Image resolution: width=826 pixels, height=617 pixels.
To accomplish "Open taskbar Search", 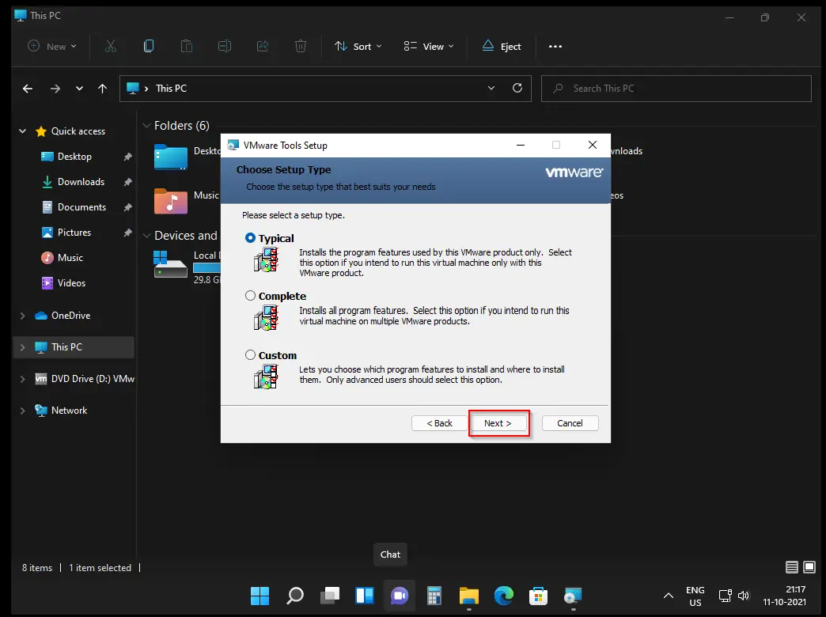I will coord(295,596).
